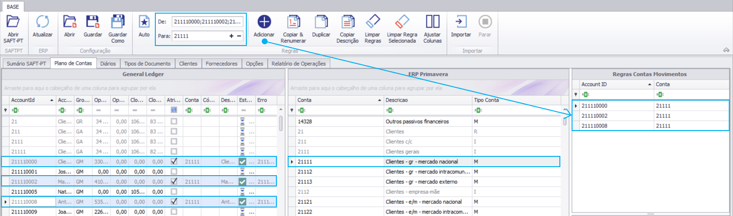Toggle the Atribuir filter row checkbox
Image resolution: width=733 pixels, height=216 pixels.
pos(174,110)
